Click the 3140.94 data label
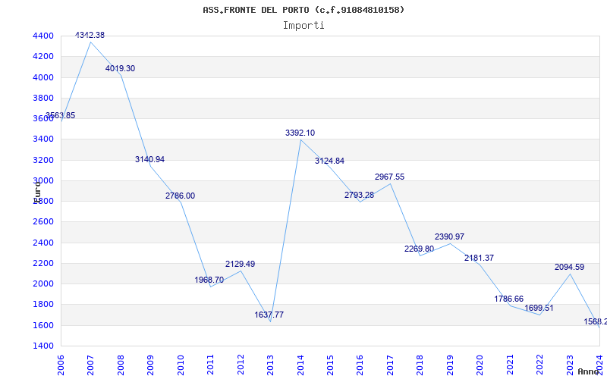607x379 pixels. (149, 159)
